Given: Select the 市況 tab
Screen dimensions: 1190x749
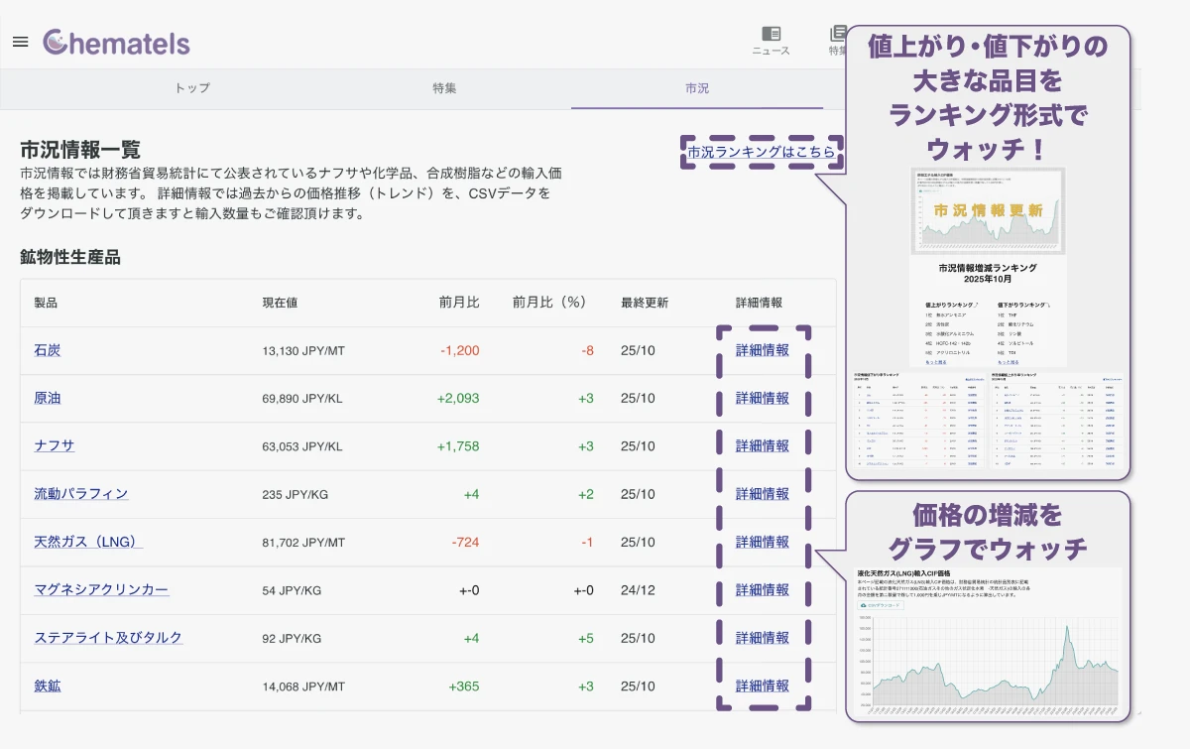Looking at the screenshot, I should click(699, 87).
